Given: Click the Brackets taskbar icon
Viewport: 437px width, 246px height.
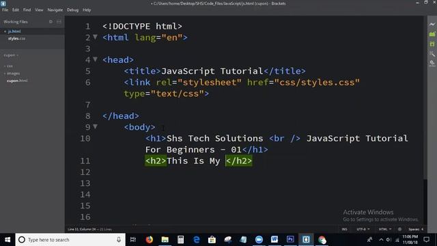Looking at the screenshot, I should point(306,240).
